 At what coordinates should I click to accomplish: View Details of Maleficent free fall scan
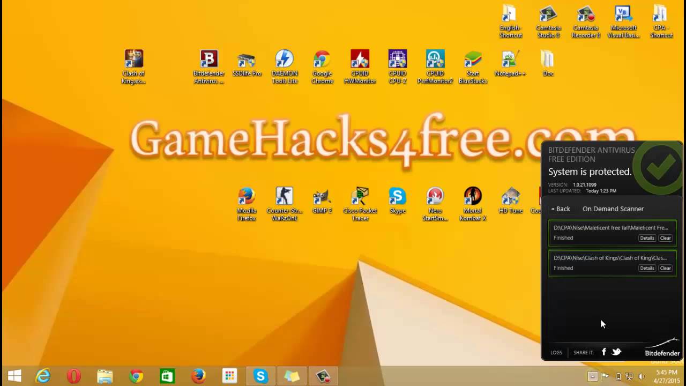tap(647, 238)
